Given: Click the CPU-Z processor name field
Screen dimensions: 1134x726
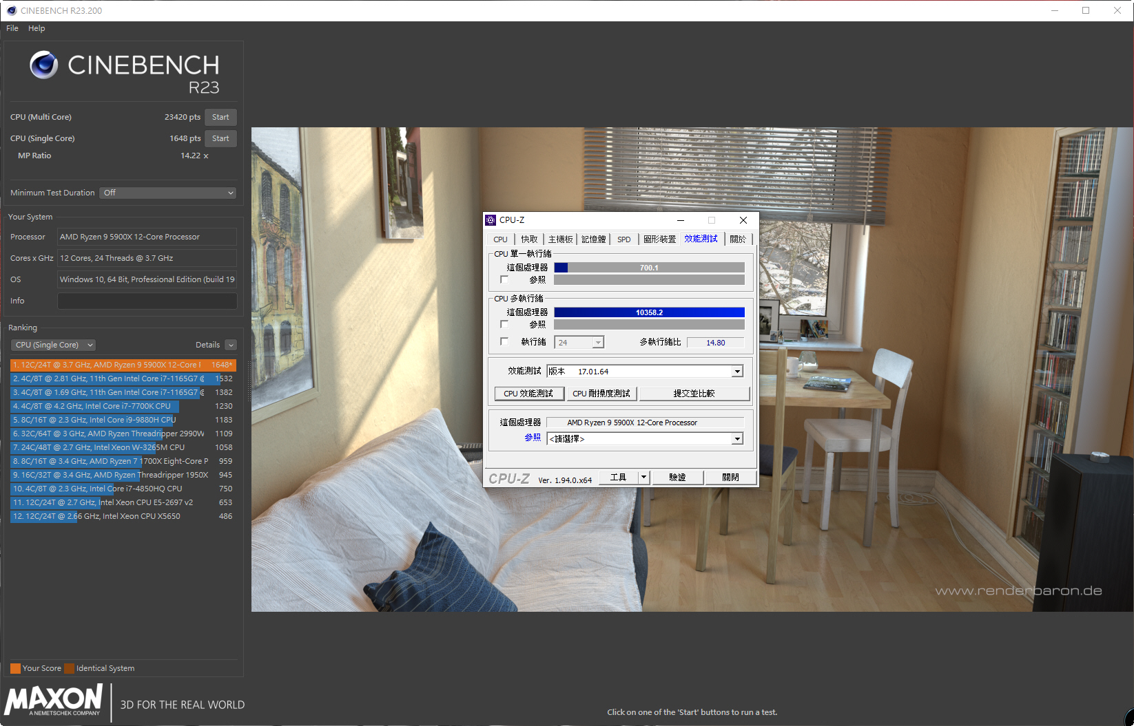Looking at the screenshot, I should (x=645, y=423).
